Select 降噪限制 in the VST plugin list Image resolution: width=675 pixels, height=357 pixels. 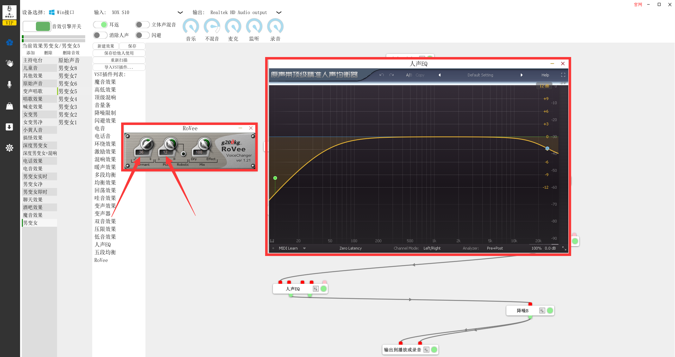click(x=105, y=113)
